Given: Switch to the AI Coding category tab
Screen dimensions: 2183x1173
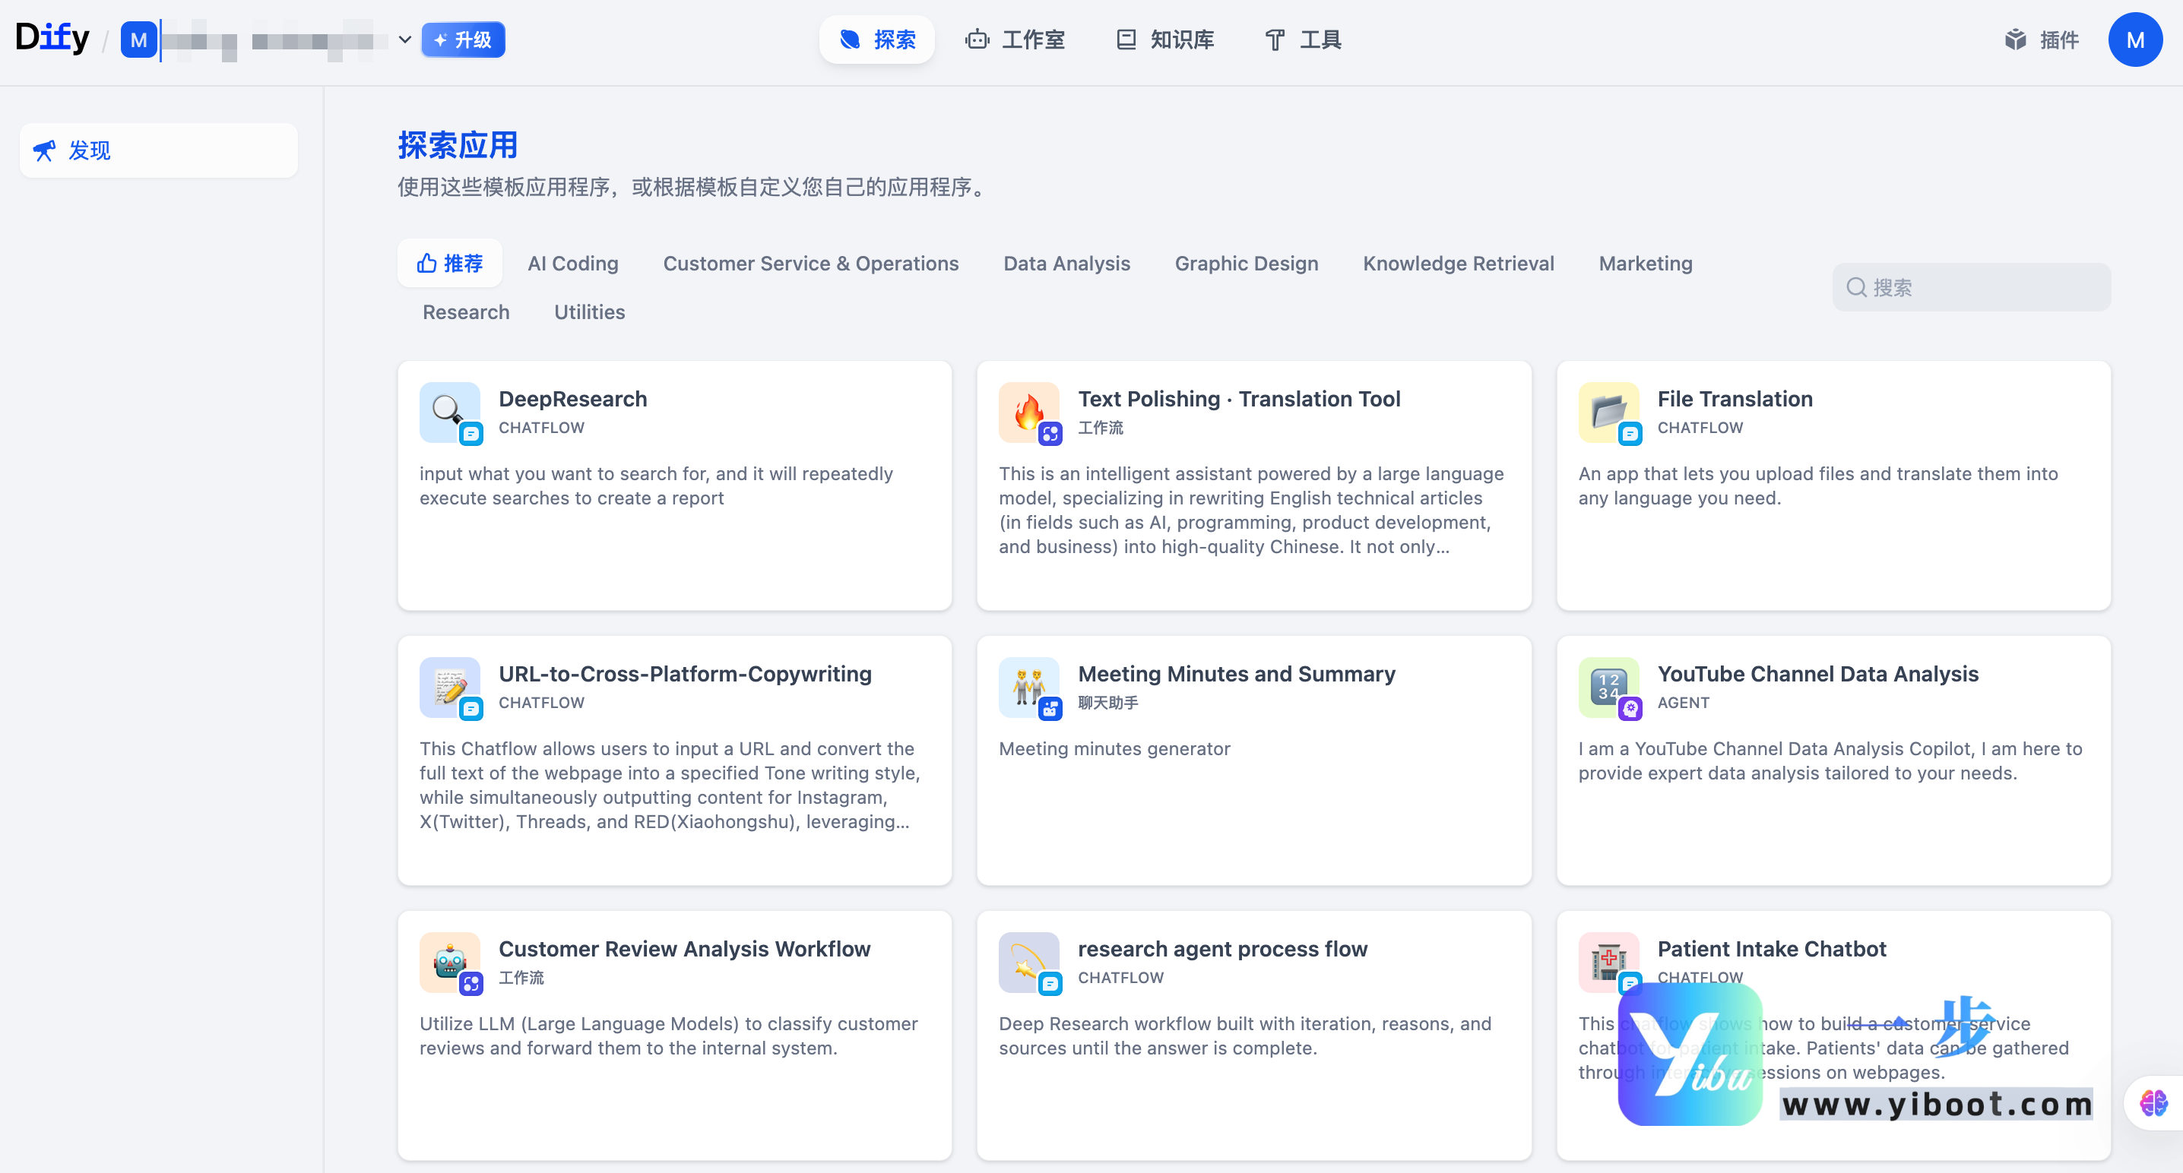Looking at the screenshot, I should (x=573, y=264).
